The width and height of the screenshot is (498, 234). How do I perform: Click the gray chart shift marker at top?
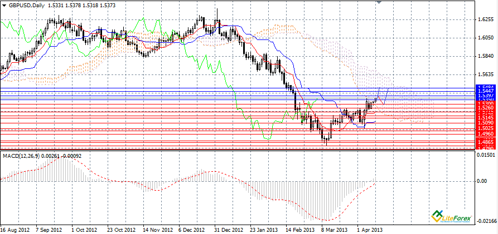point(381,2)
